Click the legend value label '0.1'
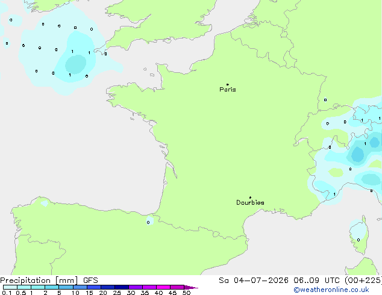382x295 pixels. click(x=7, y=293)
